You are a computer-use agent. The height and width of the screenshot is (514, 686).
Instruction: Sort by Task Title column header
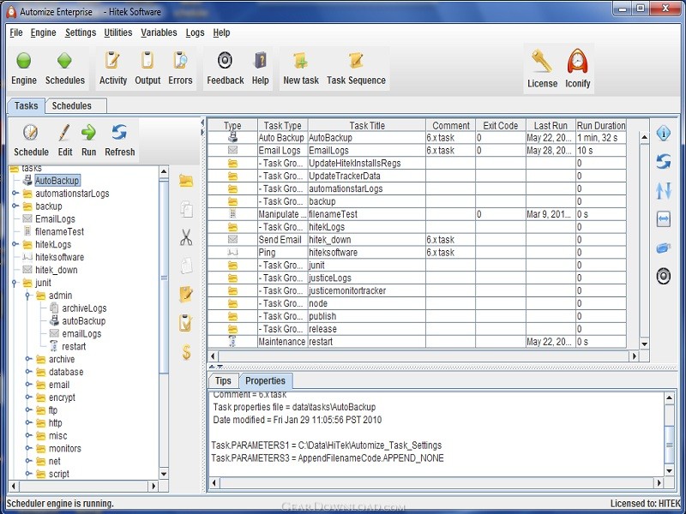click(367, 125)
